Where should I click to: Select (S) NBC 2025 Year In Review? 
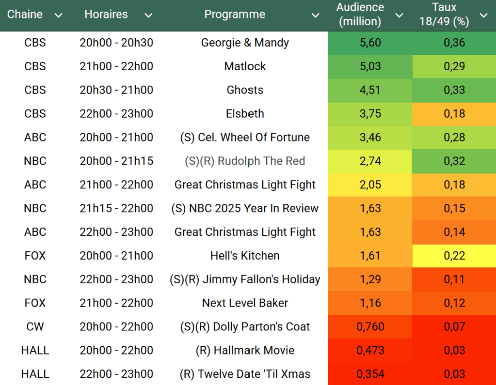pos(245,208)
